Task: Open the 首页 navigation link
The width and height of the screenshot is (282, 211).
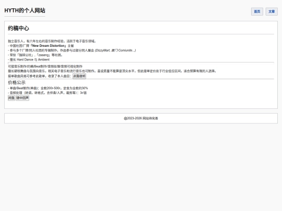Action: (x=257, y=11)
